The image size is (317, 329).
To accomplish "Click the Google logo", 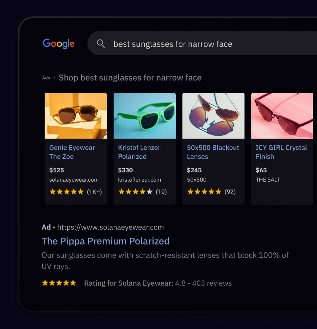I will click(x=59, y=43).
